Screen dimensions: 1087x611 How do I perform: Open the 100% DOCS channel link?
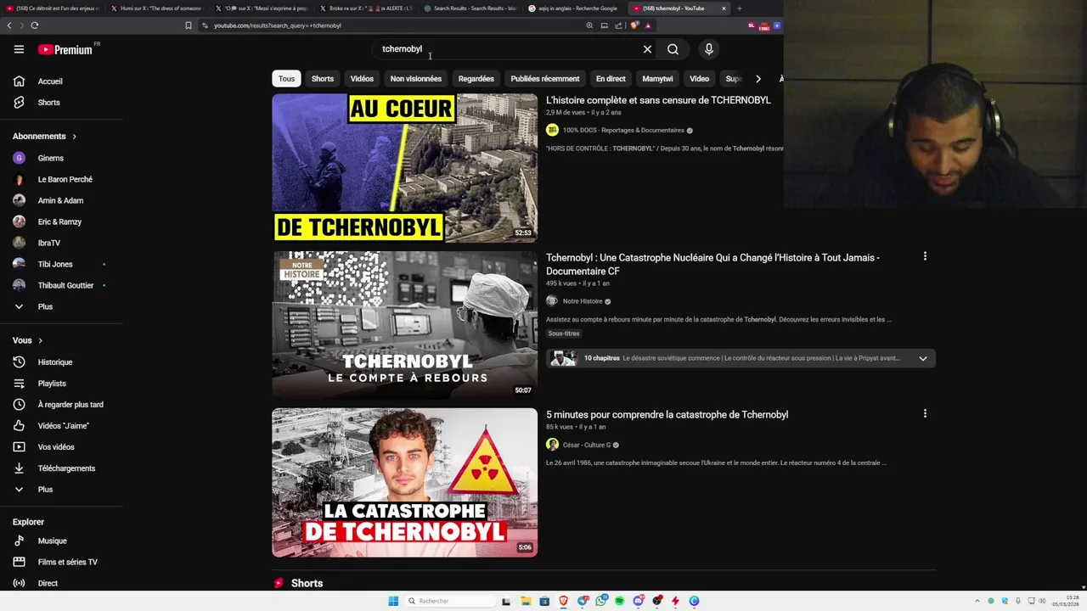click(x=623, y=131)
